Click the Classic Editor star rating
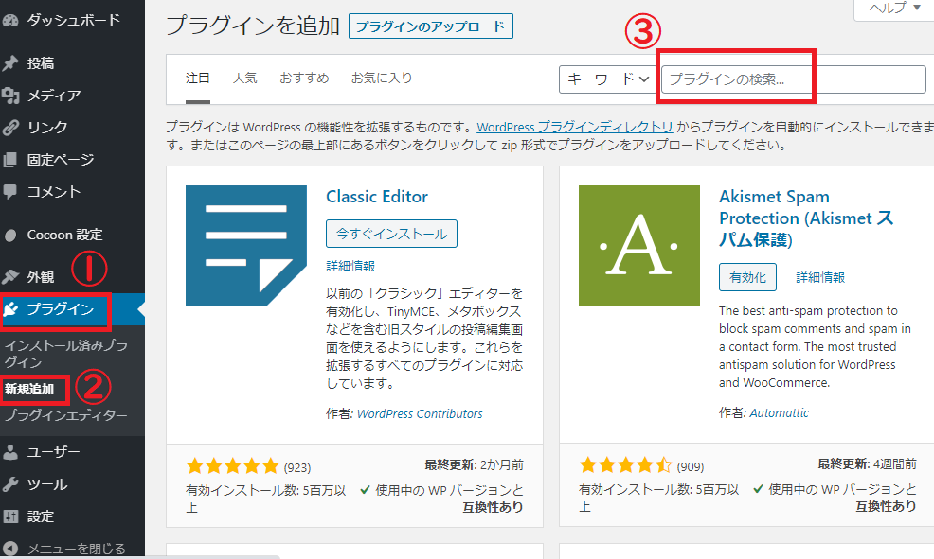 coord(232,465)
